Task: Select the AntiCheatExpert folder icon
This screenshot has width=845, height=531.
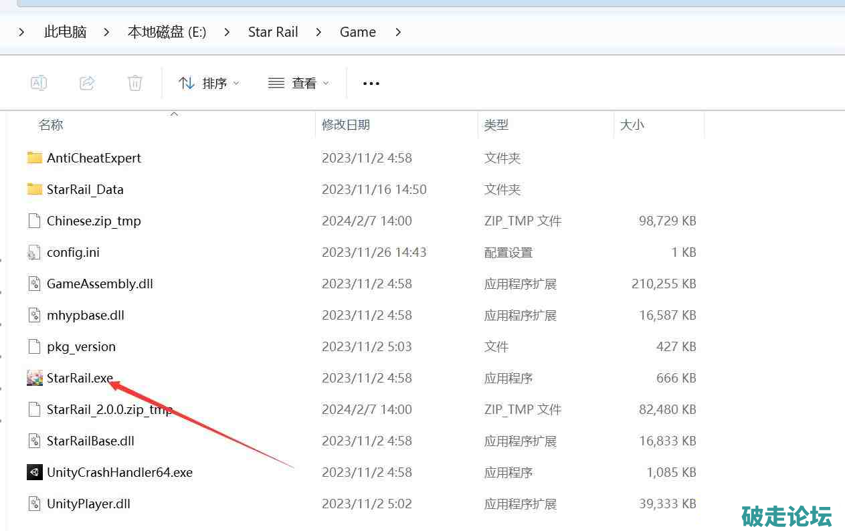Action: click(x=35, y=158)
